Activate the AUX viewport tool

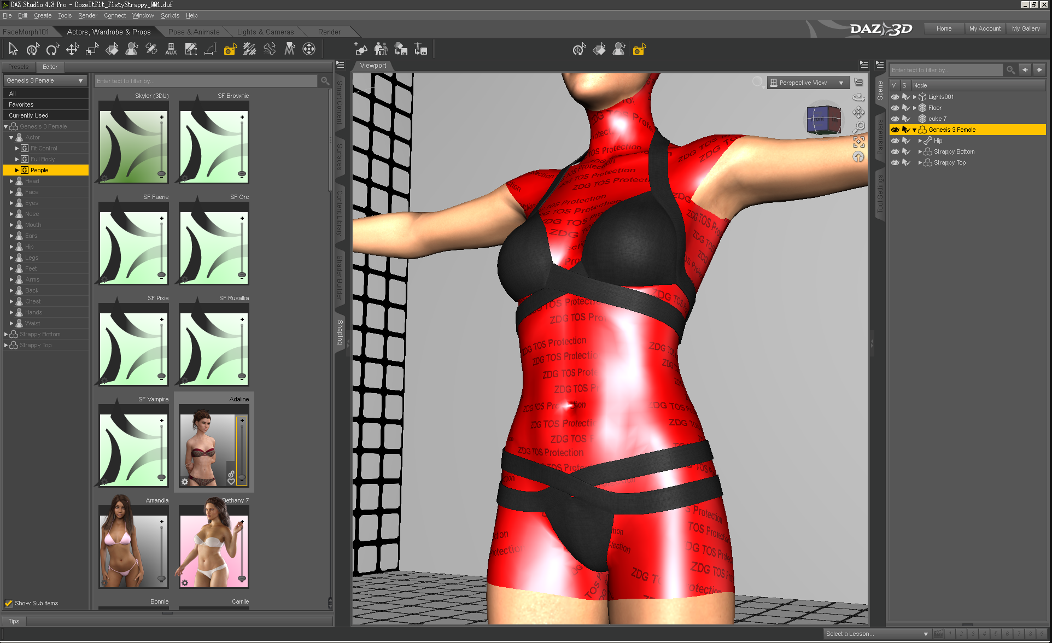[x=171, y=50]
